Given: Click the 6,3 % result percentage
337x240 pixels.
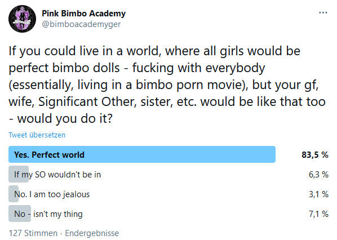Looking at the screenshot, I should pos(318,175).
